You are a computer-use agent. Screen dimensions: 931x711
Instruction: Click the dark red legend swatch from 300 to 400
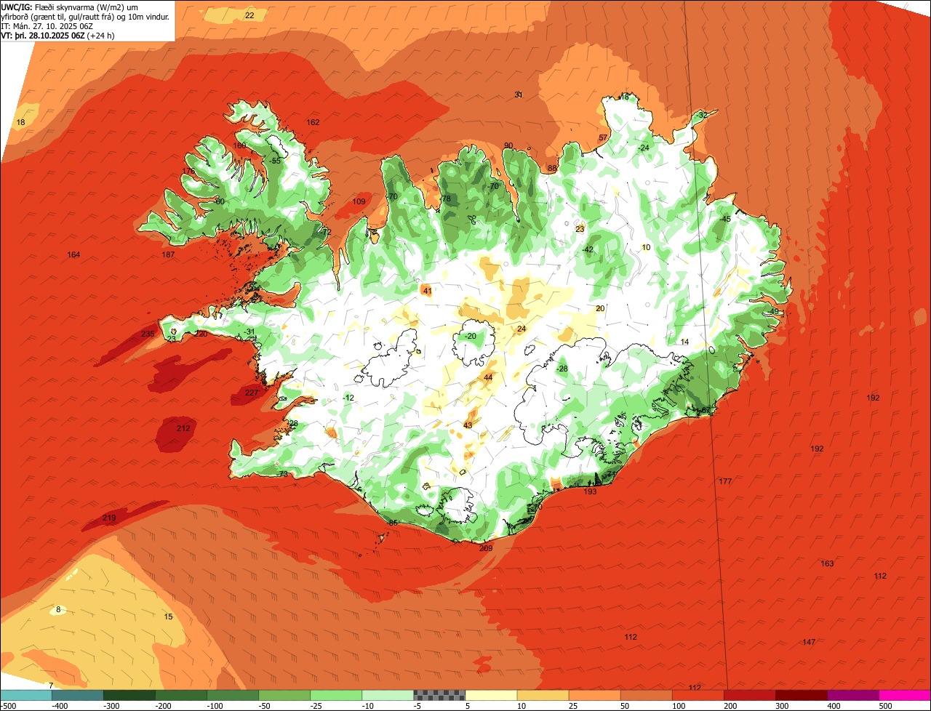click(802, 695)
